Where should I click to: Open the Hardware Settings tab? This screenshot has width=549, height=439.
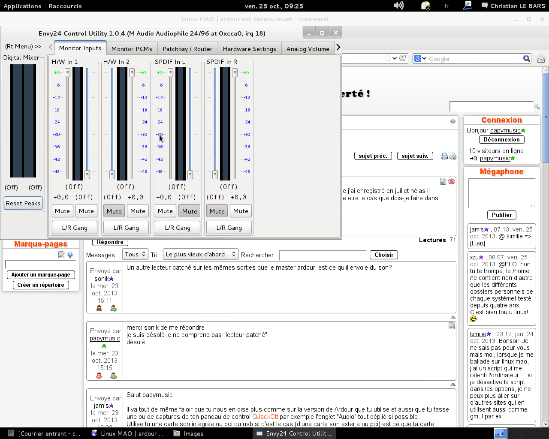(x=249, y=49)
